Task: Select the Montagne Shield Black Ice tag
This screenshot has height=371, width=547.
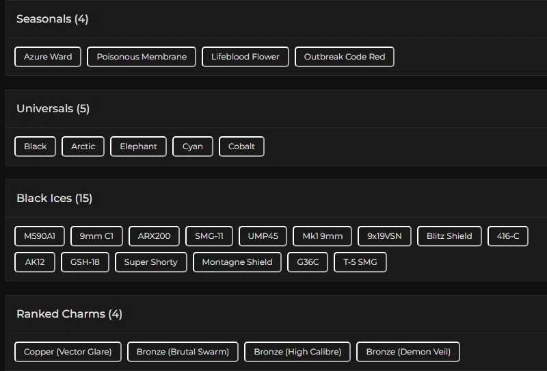Action: tap(237, 262)
